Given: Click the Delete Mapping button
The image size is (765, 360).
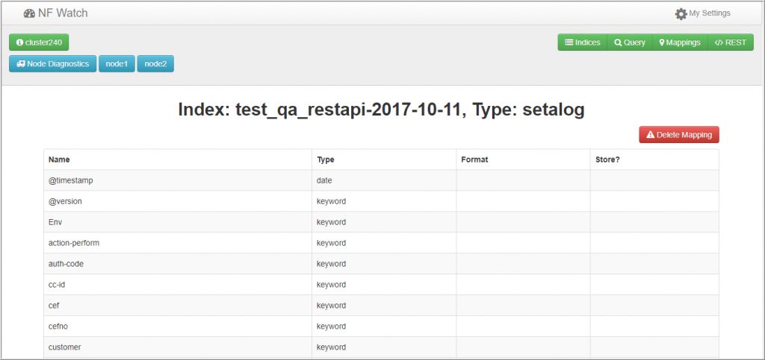Looking at the screenshot, I should point(678,135).
